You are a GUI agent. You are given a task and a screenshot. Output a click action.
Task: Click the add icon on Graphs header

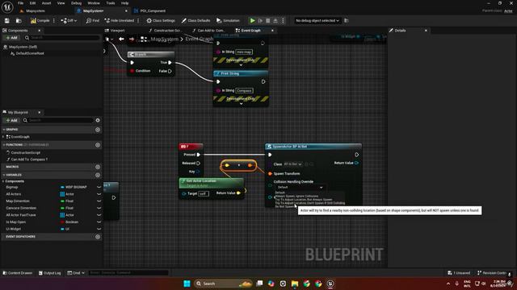[x=98, y=130]
